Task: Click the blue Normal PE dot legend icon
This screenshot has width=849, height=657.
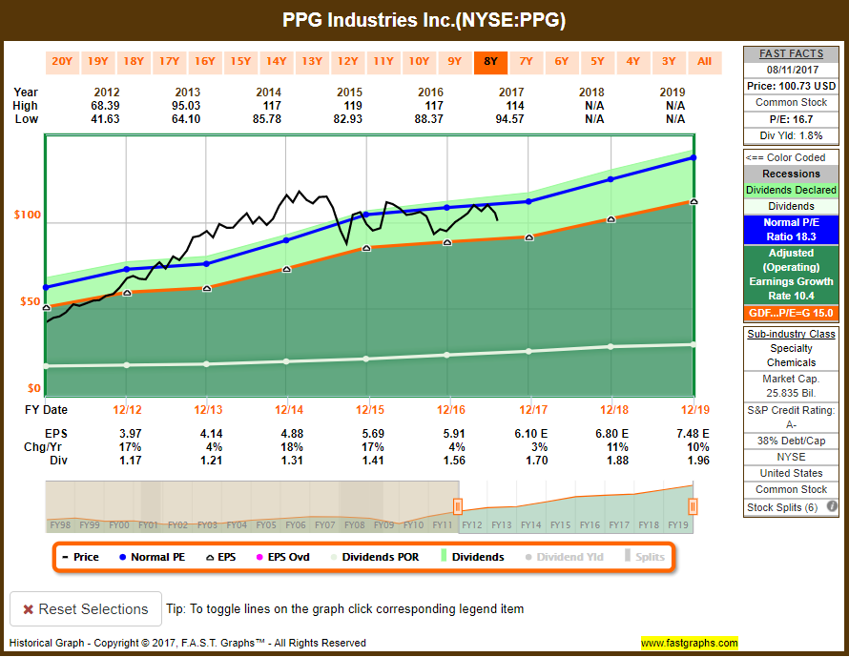Action: (122, 556)
